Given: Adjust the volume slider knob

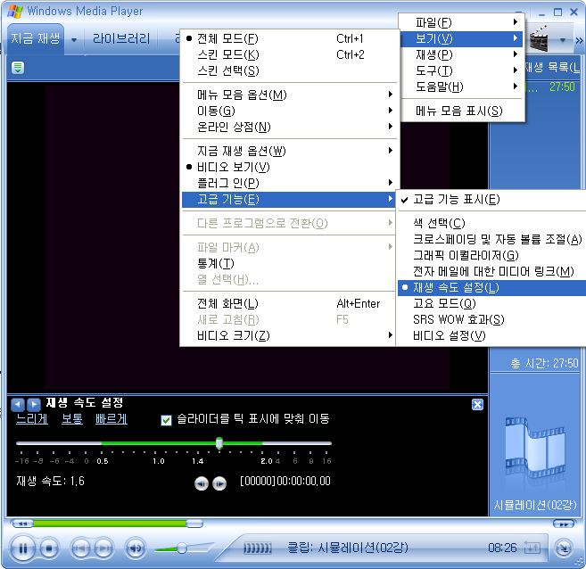Looking at the screenshot, I should point(182,548).
